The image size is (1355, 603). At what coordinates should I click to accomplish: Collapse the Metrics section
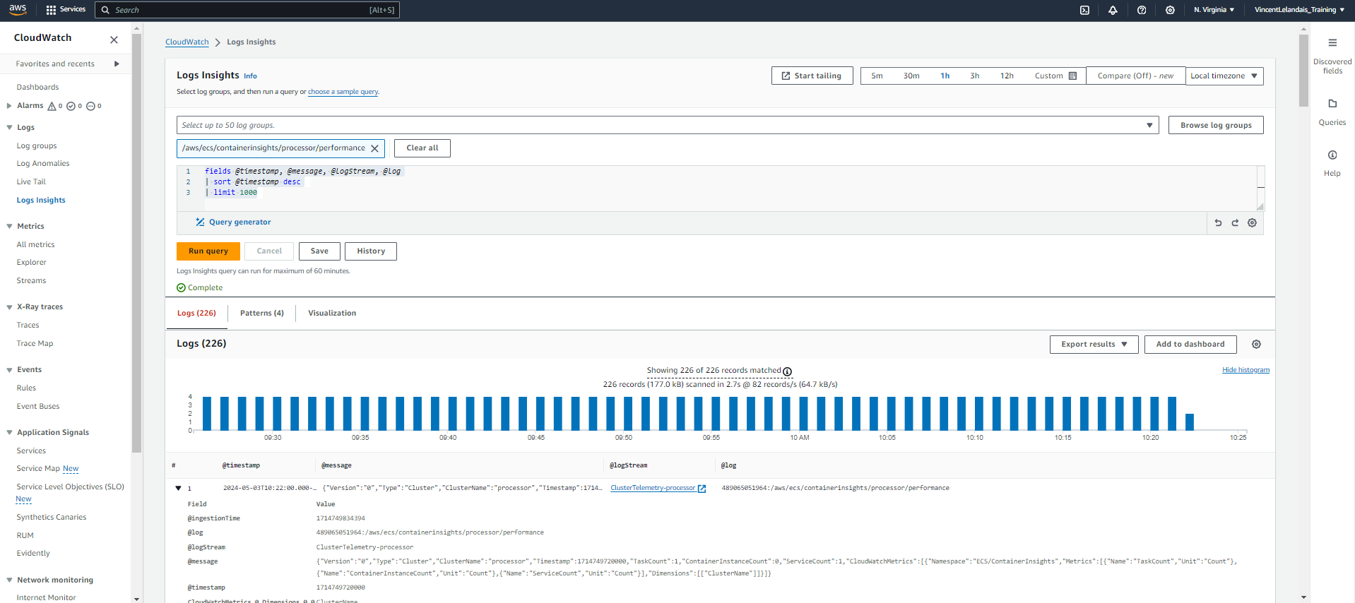coord(9,227)
